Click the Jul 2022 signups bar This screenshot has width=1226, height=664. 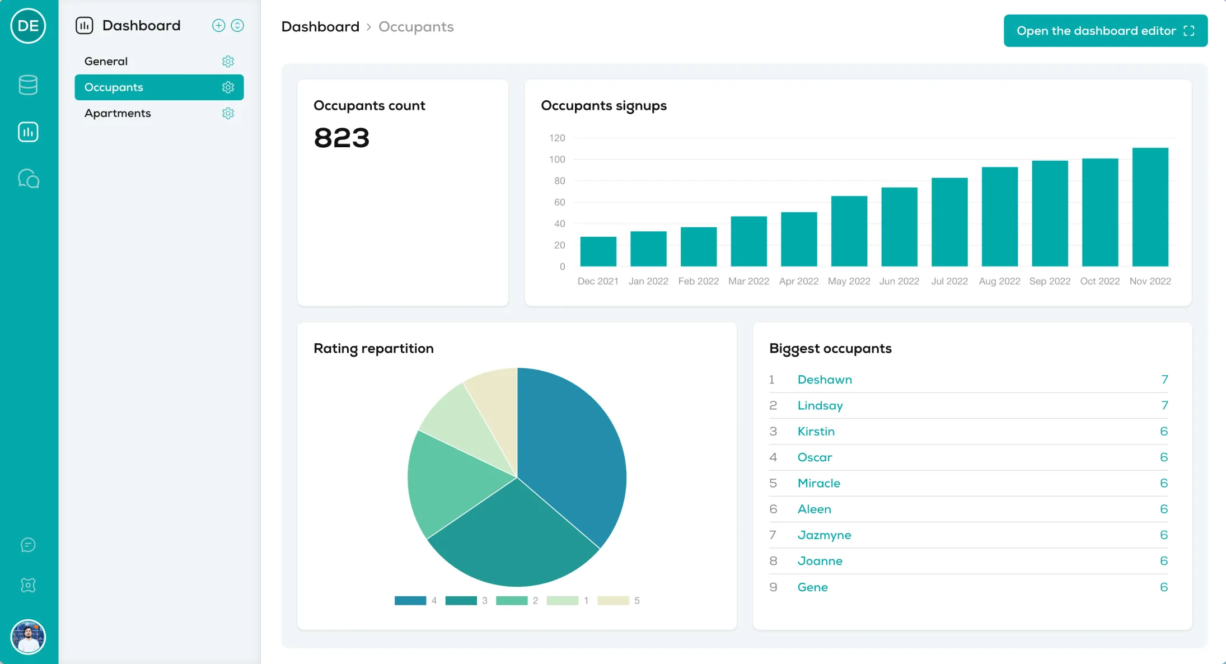click(x=949, y=222)
